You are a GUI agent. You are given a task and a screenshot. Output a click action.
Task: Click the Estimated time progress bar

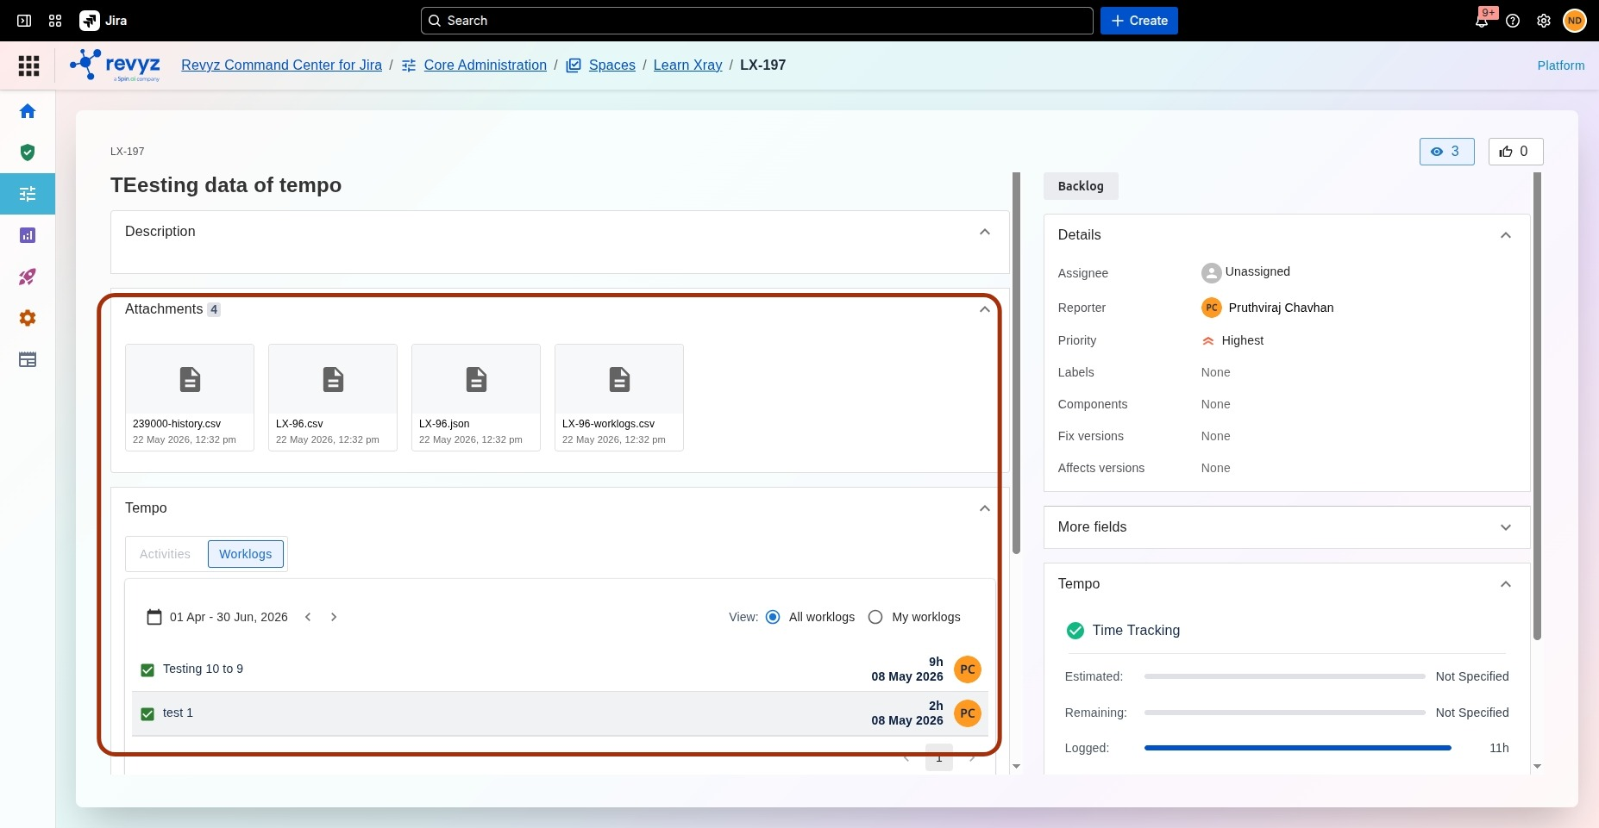[x=1285, y=676]
